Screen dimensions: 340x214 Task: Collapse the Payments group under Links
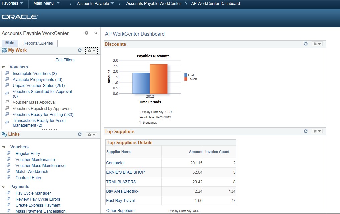point(4,187)
